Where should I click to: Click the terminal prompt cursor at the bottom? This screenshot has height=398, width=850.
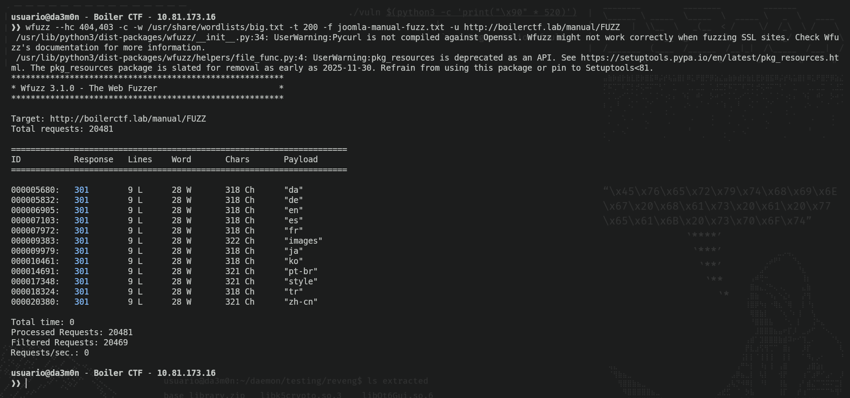pyautogui.click(x=26, y=383)
